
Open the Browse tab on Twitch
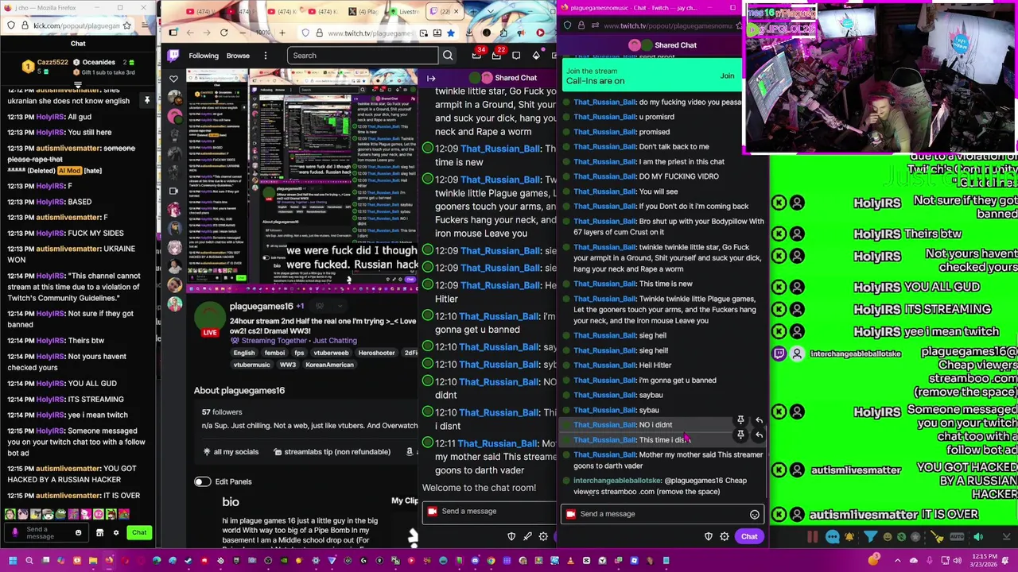click(x=238, y=56)
